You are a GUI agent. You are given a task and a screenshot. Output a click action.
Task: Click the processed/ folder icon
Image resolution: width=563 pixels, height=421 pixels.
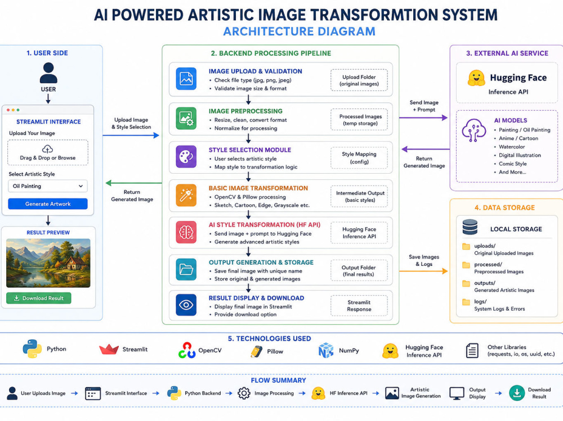pos(466,265)
